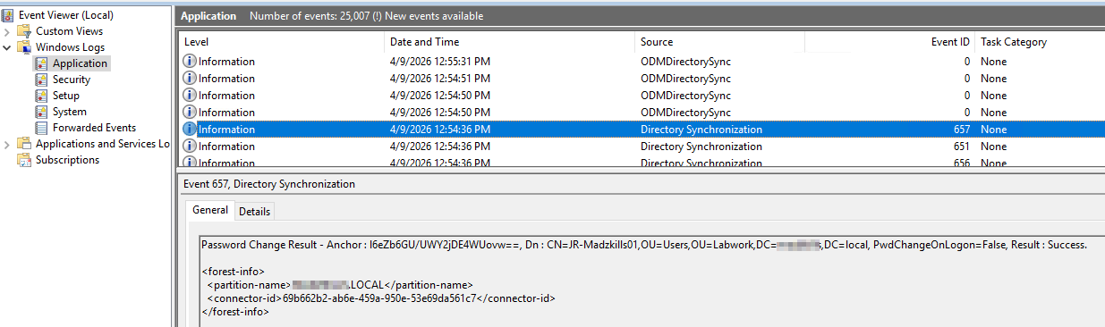The image size is (1105, 327).
Task: Sort by the Event ID column header
Action: [x=890, y=42]
